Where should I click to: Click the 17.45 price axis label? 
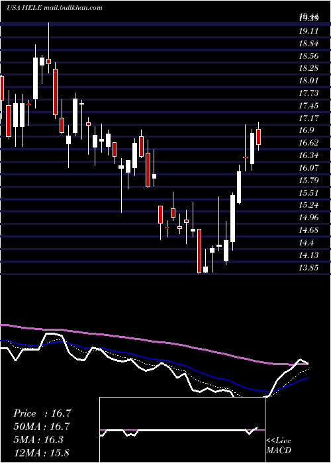pos(308,106)
